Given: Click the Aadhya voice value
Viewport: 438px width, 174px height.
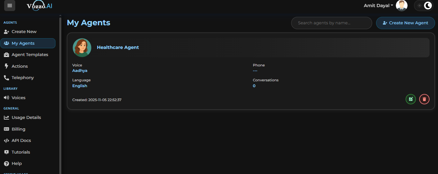Looking at the screenshot, I should coord(80,71).
